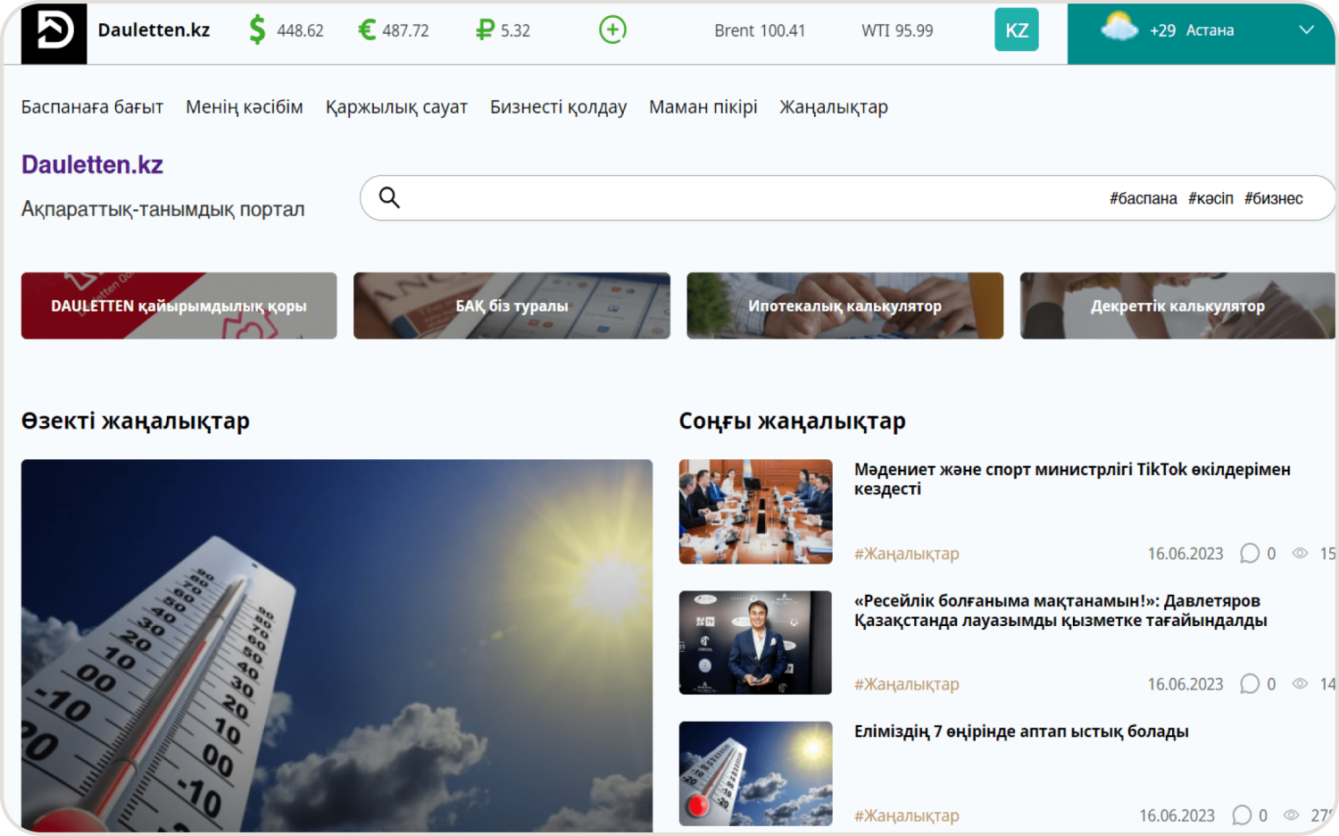Viewport: 1339px width, 836px height.
Task: Click views eye icon on Давлетяров news item
Action: point(1300,684)
